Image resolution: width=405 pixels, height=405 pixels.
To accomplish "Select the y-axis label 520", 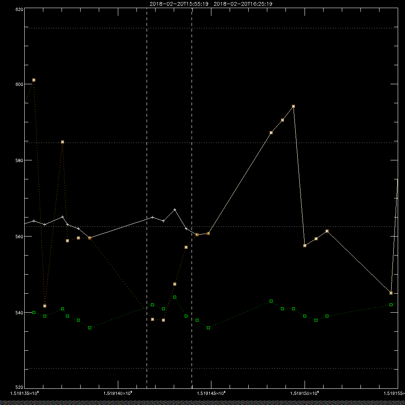I will click(20, 388).
